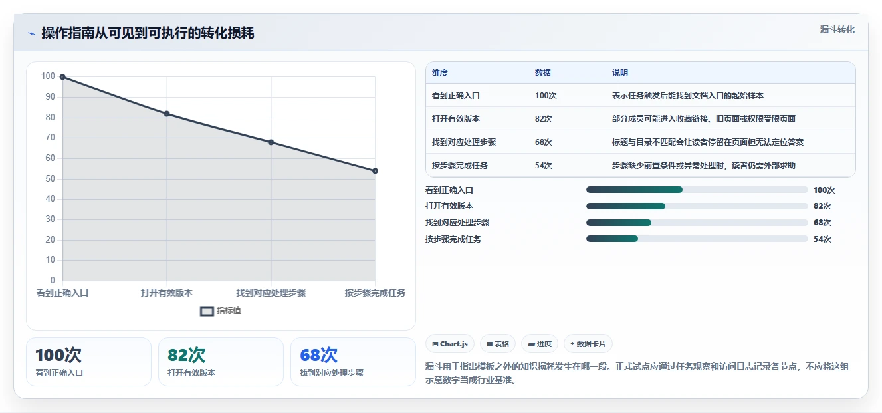The width and height of the screenshot is (882, 413).
Task: Click the description starting 步骤缺少前置条件
Action: coord(704,166)
